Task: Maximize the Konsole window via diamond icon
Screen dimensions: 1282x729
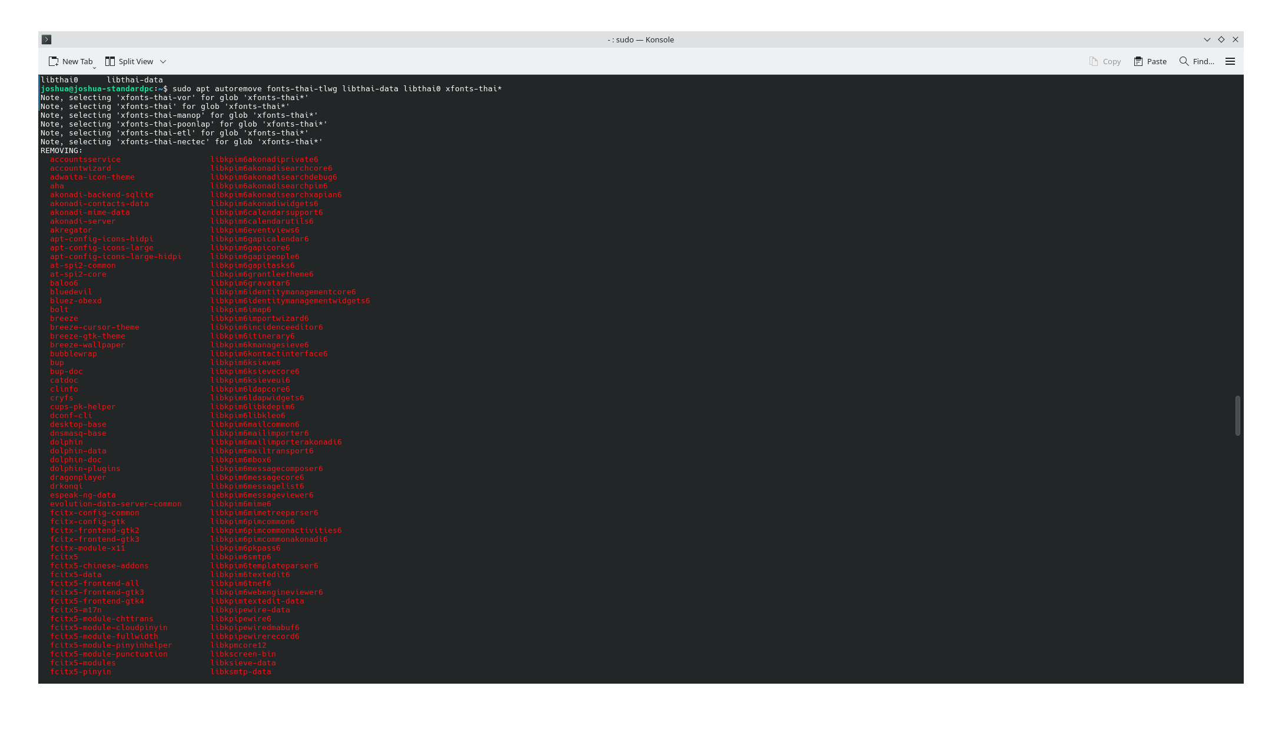Action: [1221, 39]
